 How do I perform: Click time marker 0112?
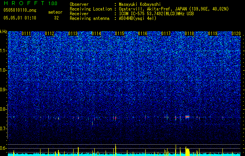(49, 34)
